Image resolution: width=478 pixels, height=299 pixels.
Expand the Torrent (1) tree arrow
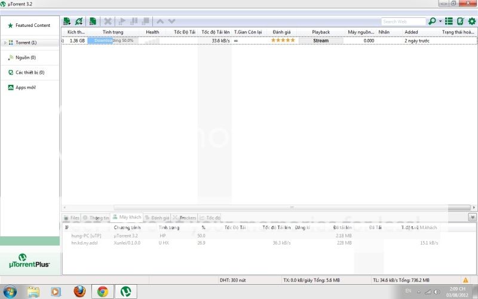pos(5,42)
